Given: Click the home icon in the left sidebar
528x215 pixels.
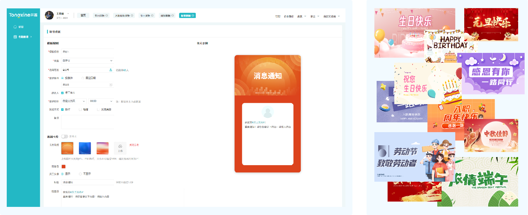Looking at the screenshot, I should click(x=15, y=27).
